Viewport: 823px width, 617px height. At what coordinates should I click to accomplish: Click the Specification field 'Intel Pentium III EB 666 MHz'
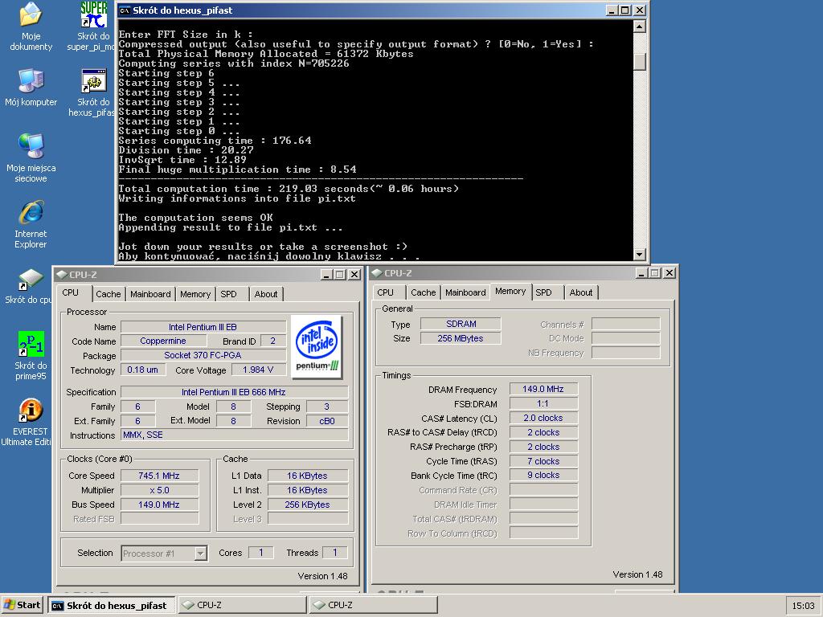(x=234, y=392)
